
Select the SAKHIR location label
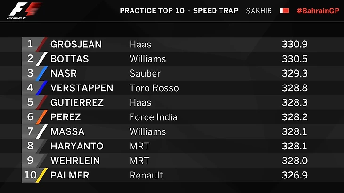coord(259,11)
